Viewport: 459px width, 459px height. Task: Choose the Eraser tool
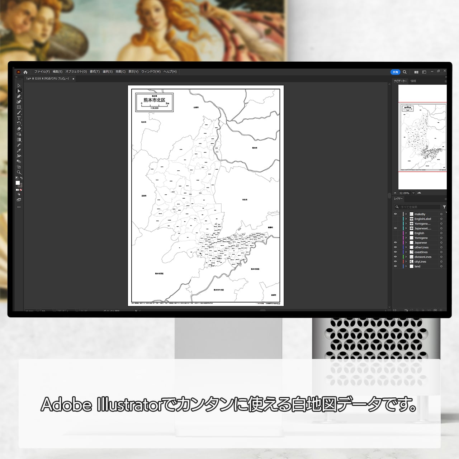click(x=19, y=129)
